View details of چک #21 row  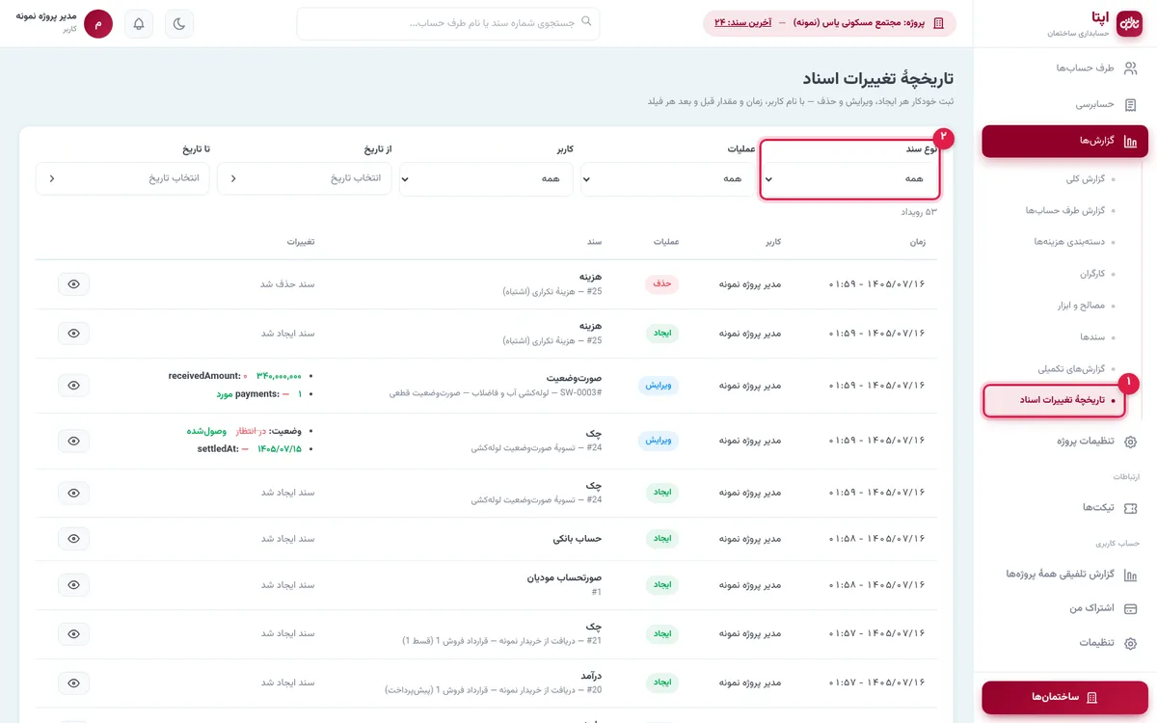[74, 633]
